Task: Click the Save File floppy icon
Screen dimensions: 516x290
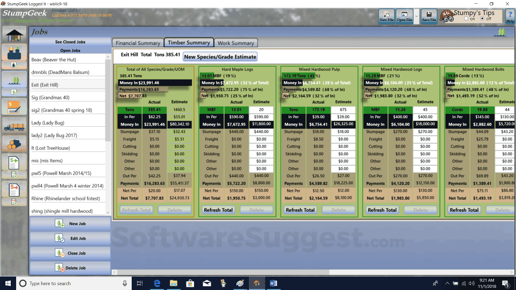Action: (x=429, y=16)
